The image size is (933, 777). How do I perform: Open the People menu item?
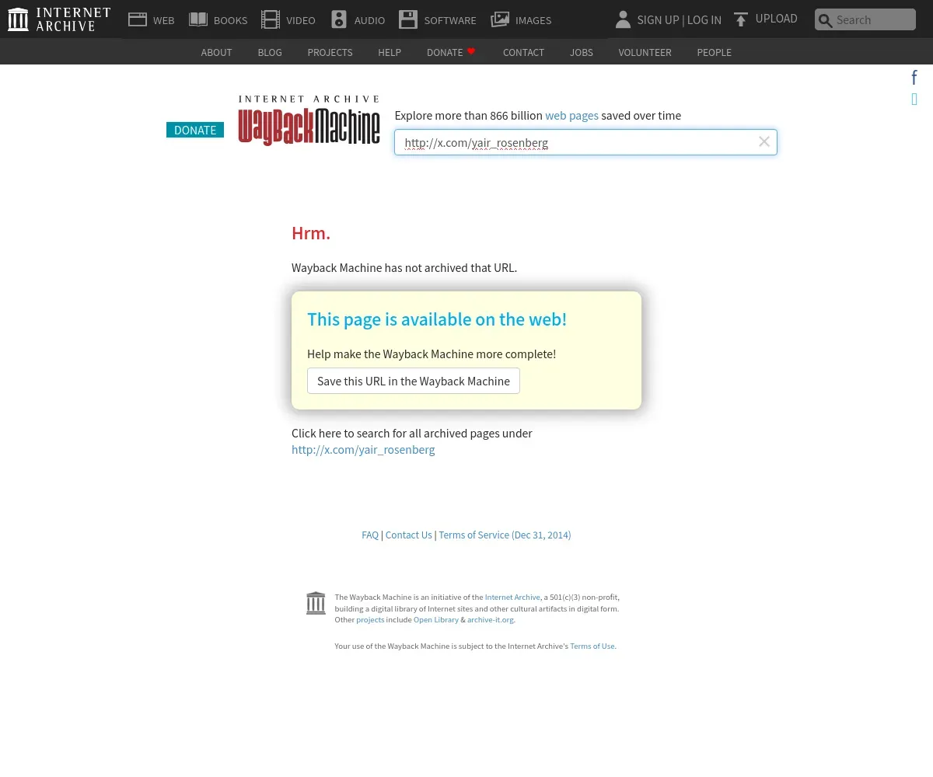[x=714, y=52]
